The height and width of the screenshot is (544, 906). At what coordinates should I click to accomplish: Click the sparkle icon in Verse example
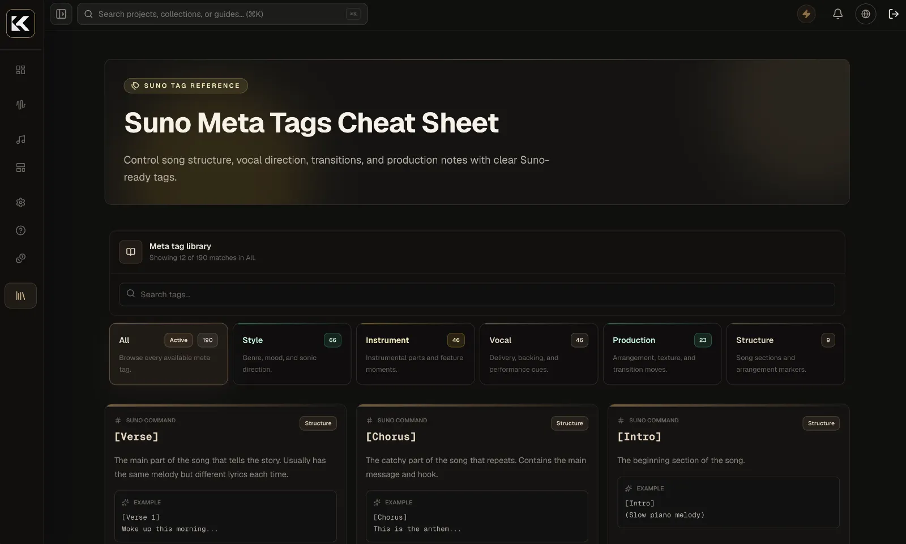tap(126, 503)
